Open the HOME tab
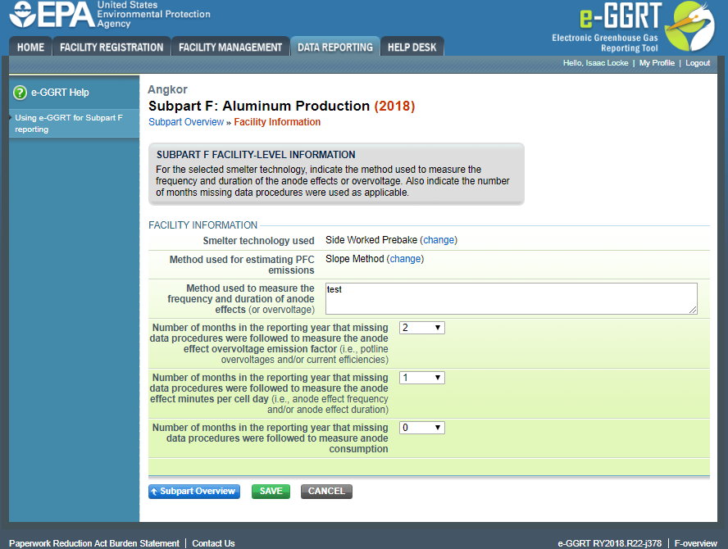The height and width of the screenshot is (549, 728). 30,48
